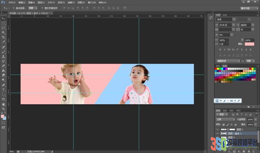Select the Crop tool
The width and height of the screenshot is (260, 153).
[3, 37]
